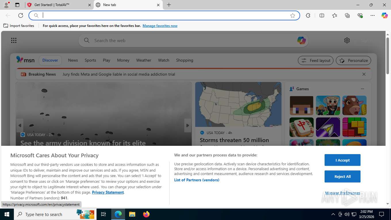
Task: Click the msn logo
Action: click(25, 60)
